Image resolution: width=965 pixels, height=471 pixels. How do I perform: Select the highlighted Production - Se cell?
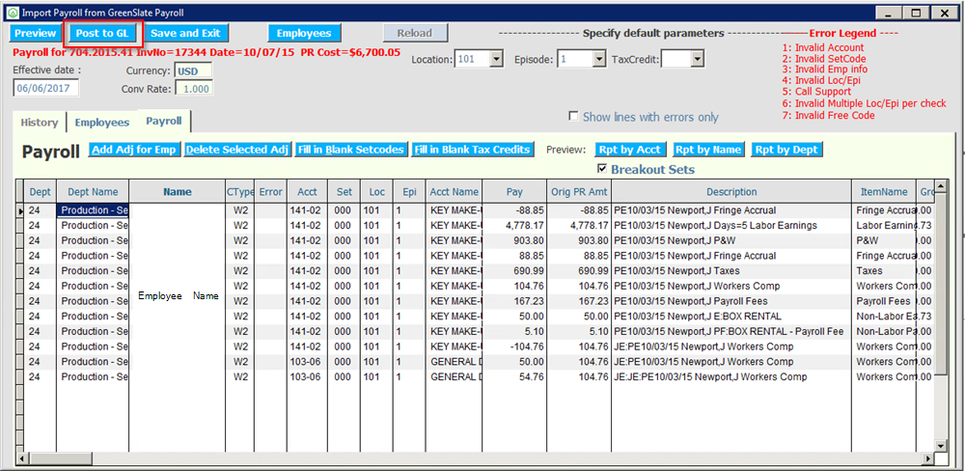tap(93, 210)
